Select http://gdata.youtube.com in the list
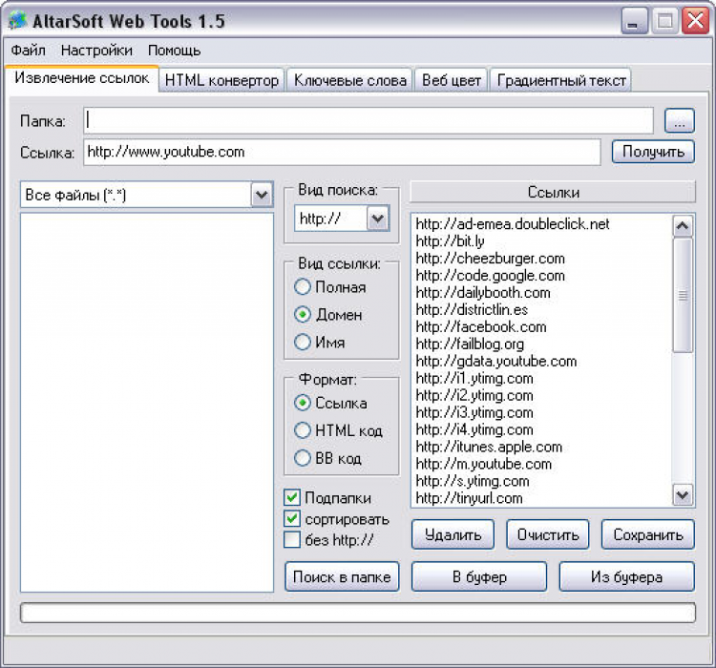Image resolution: width=716 pixels, height=668 pixels. [x=495, y=361]
